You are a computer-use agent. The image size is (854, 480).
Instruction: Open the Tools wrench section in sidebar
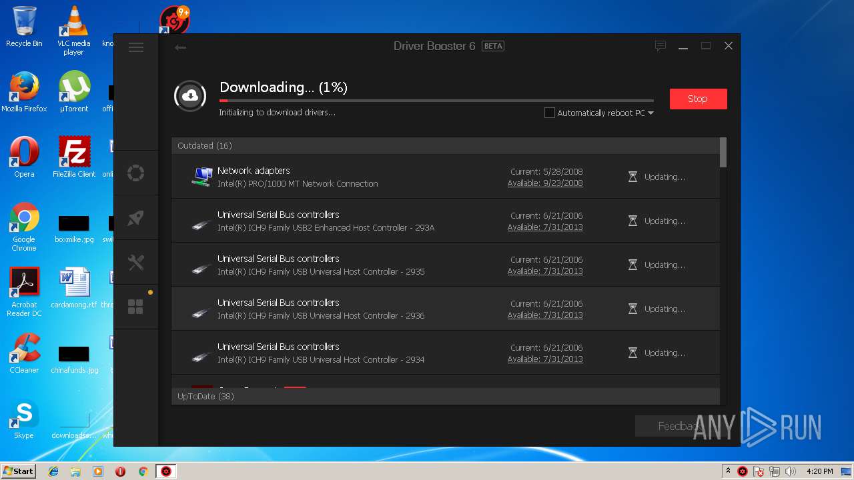point(136,262)
